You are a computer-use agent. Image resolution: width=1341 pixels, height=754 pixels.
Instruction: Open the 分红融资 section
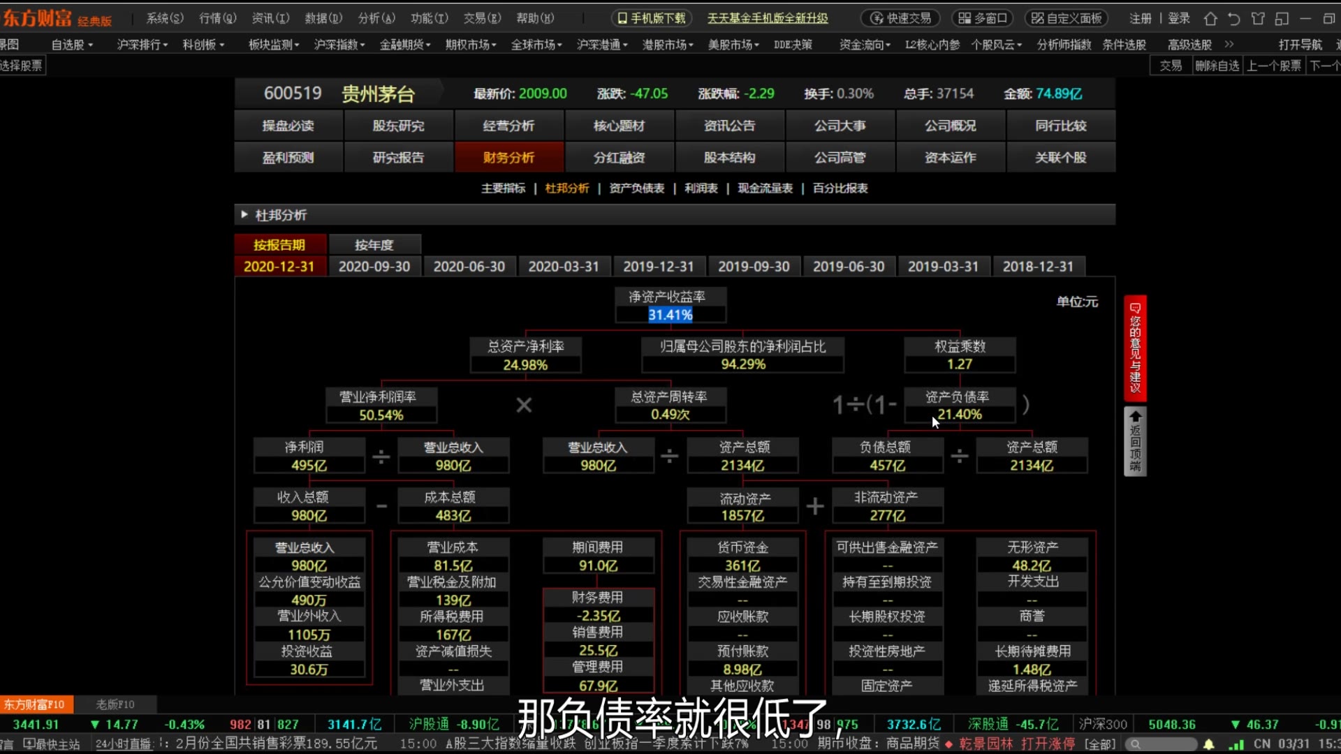click(619, 158)
